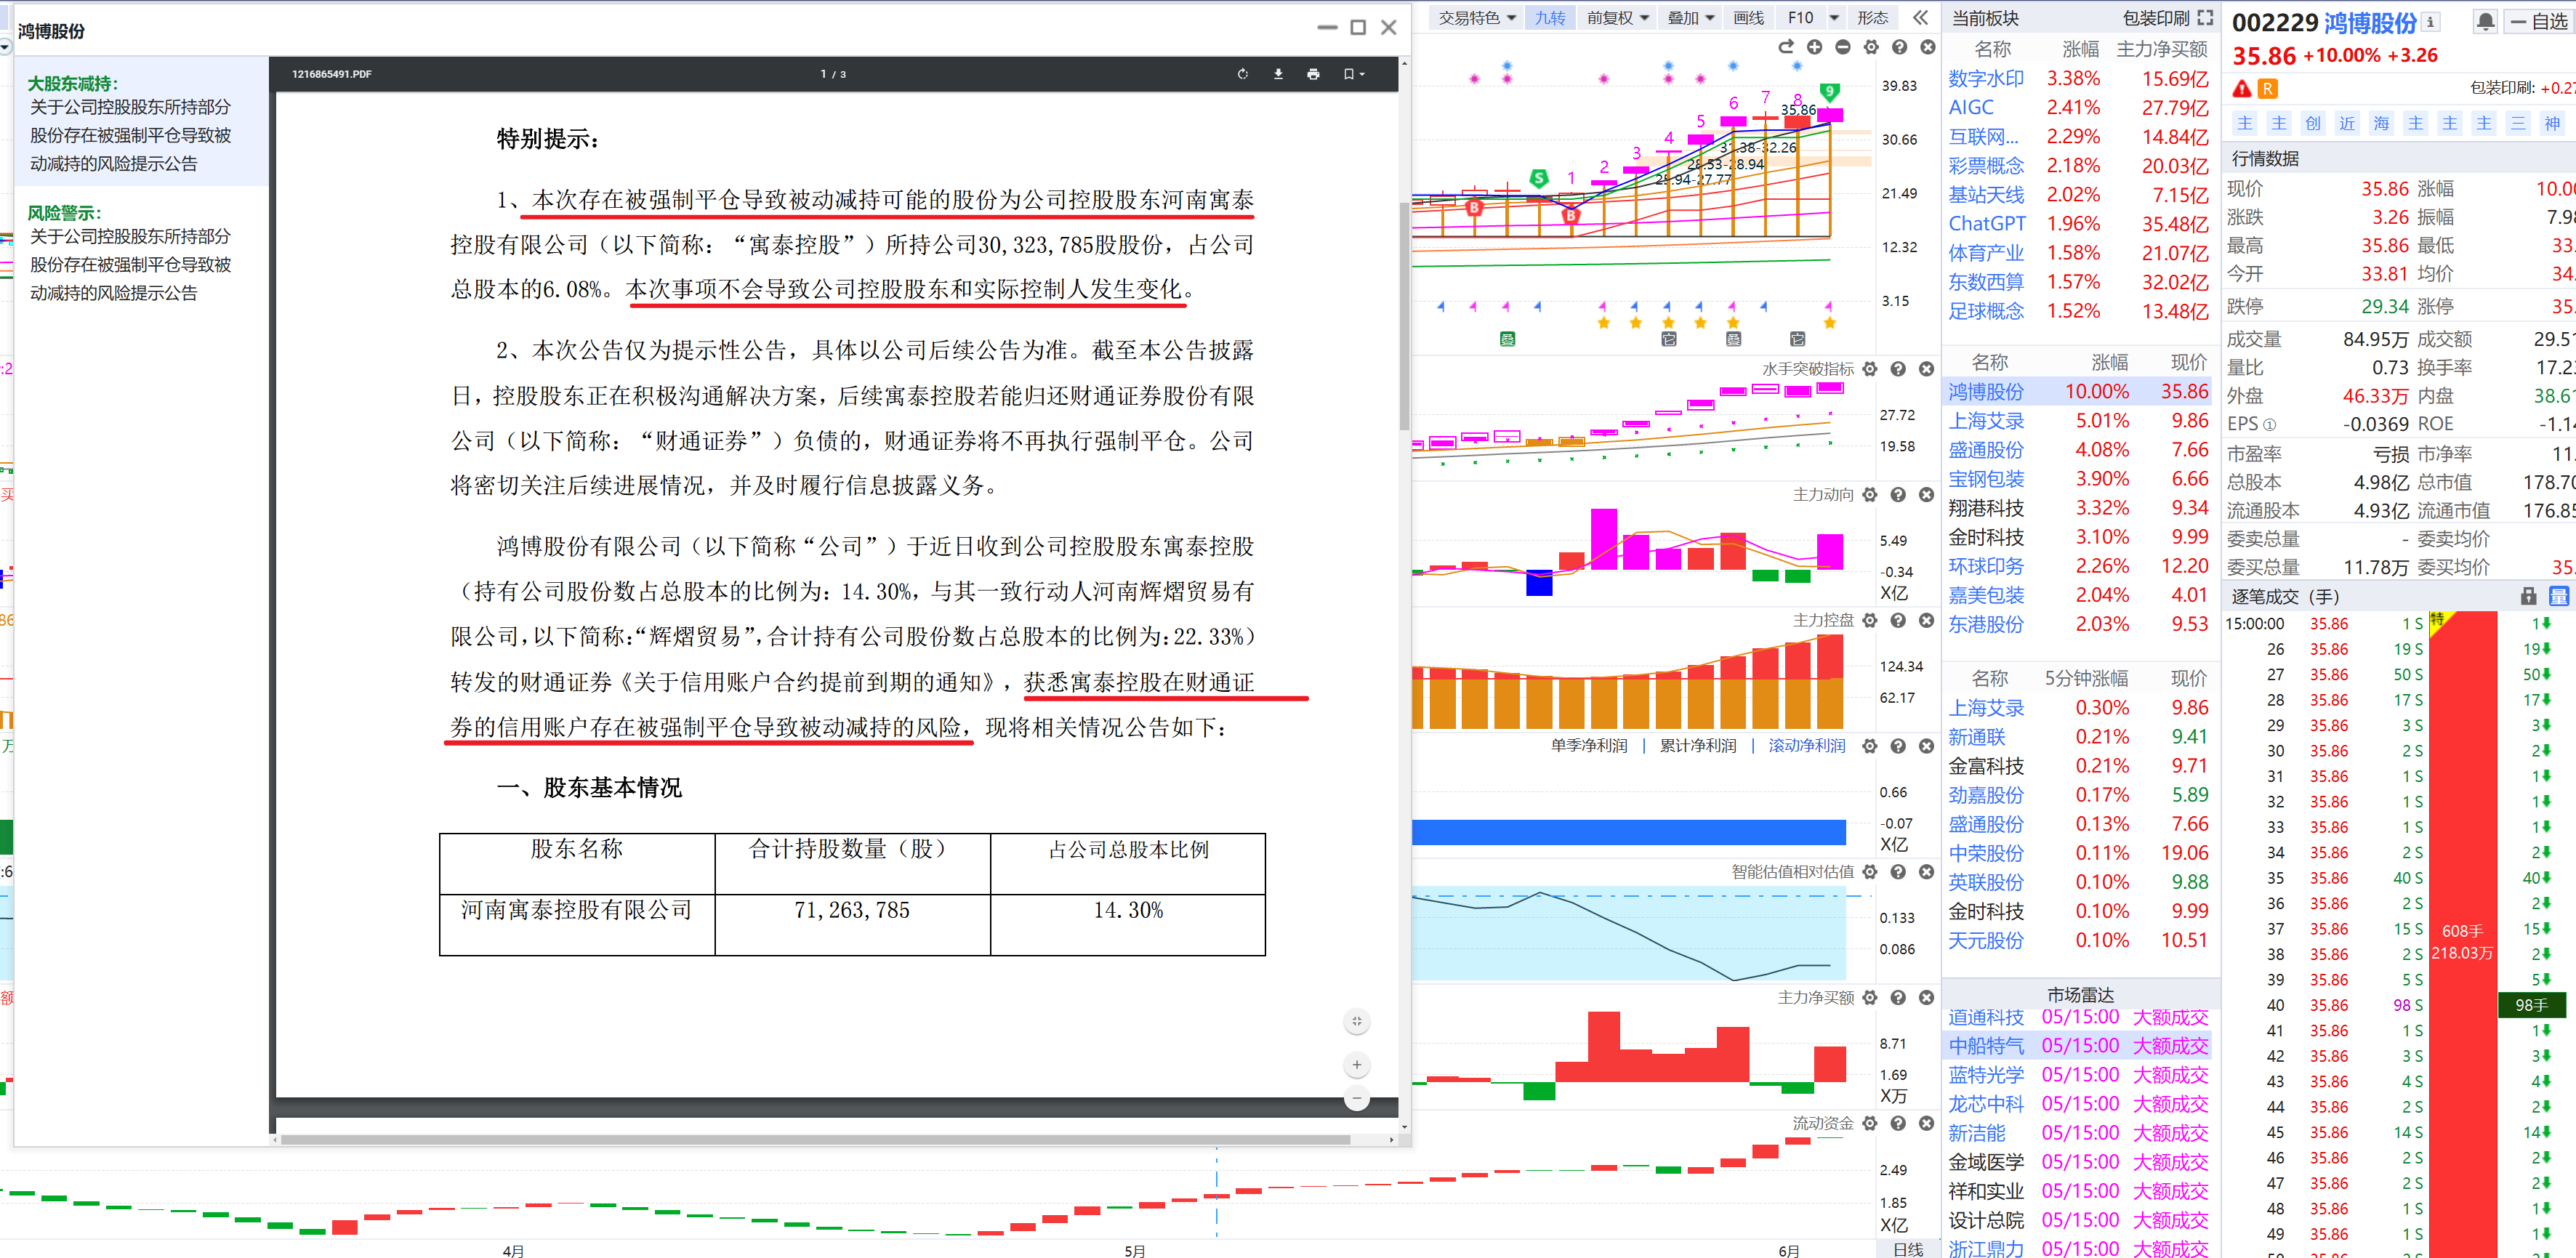
Task: Expand the 当前板块 panel to fullscreen
Action: [2205, 18]
